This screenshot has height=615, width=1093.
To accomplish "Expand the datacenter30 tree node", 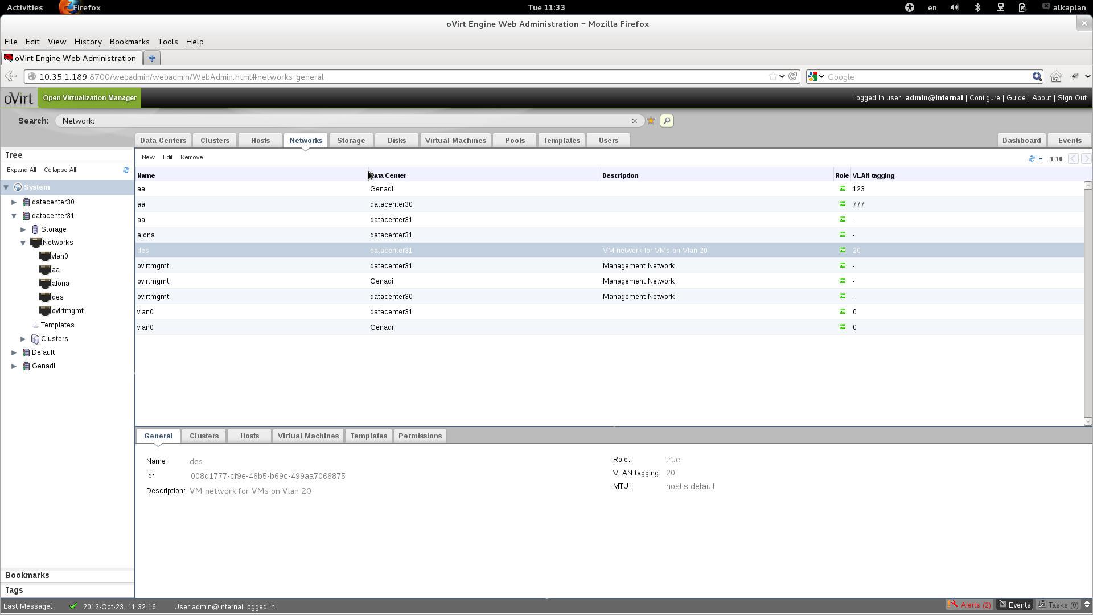I will (x=14, y=202).
